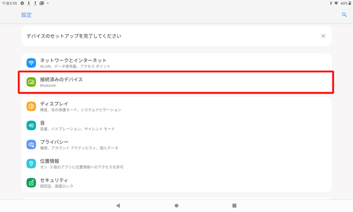Viewport: 353px width, 212px height.
Task: Tap the Android home circle button
Action: (x=176, y=206)
